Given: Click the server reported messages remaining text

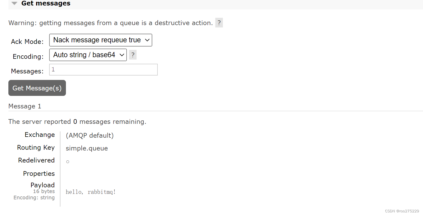Looking at the screenshot, I should (77, 122).
